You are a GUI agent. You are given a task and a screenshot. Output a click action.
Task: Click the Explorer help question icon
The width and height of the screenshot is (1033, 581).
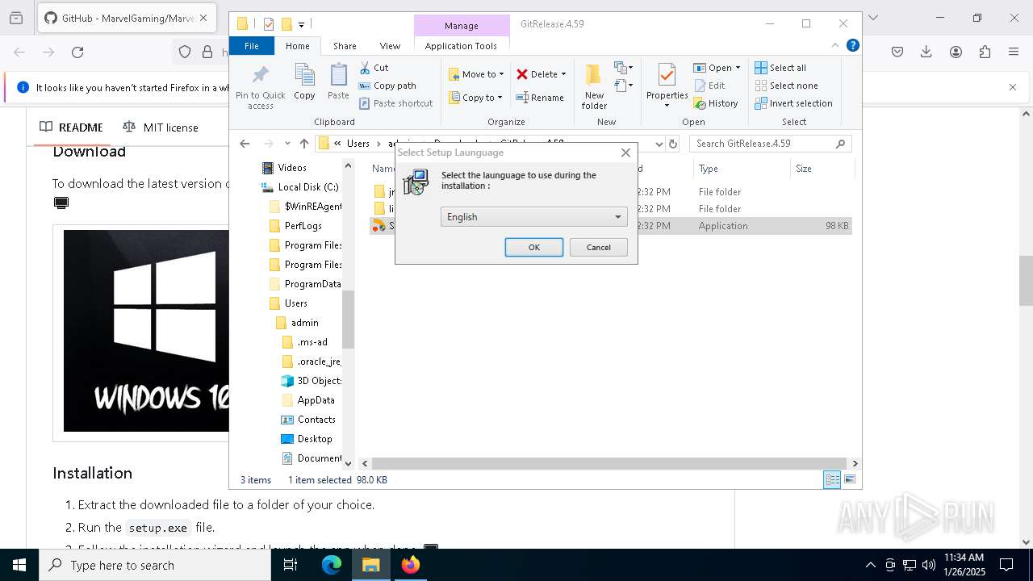pos(852,46)
